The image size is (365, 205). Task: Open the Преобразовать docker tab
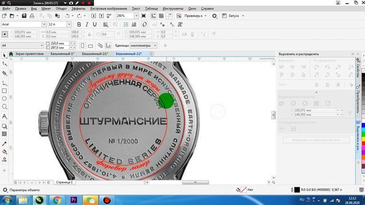(358, 99)
